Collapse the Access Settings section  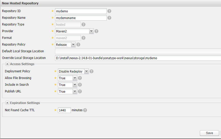coord(7,64)
